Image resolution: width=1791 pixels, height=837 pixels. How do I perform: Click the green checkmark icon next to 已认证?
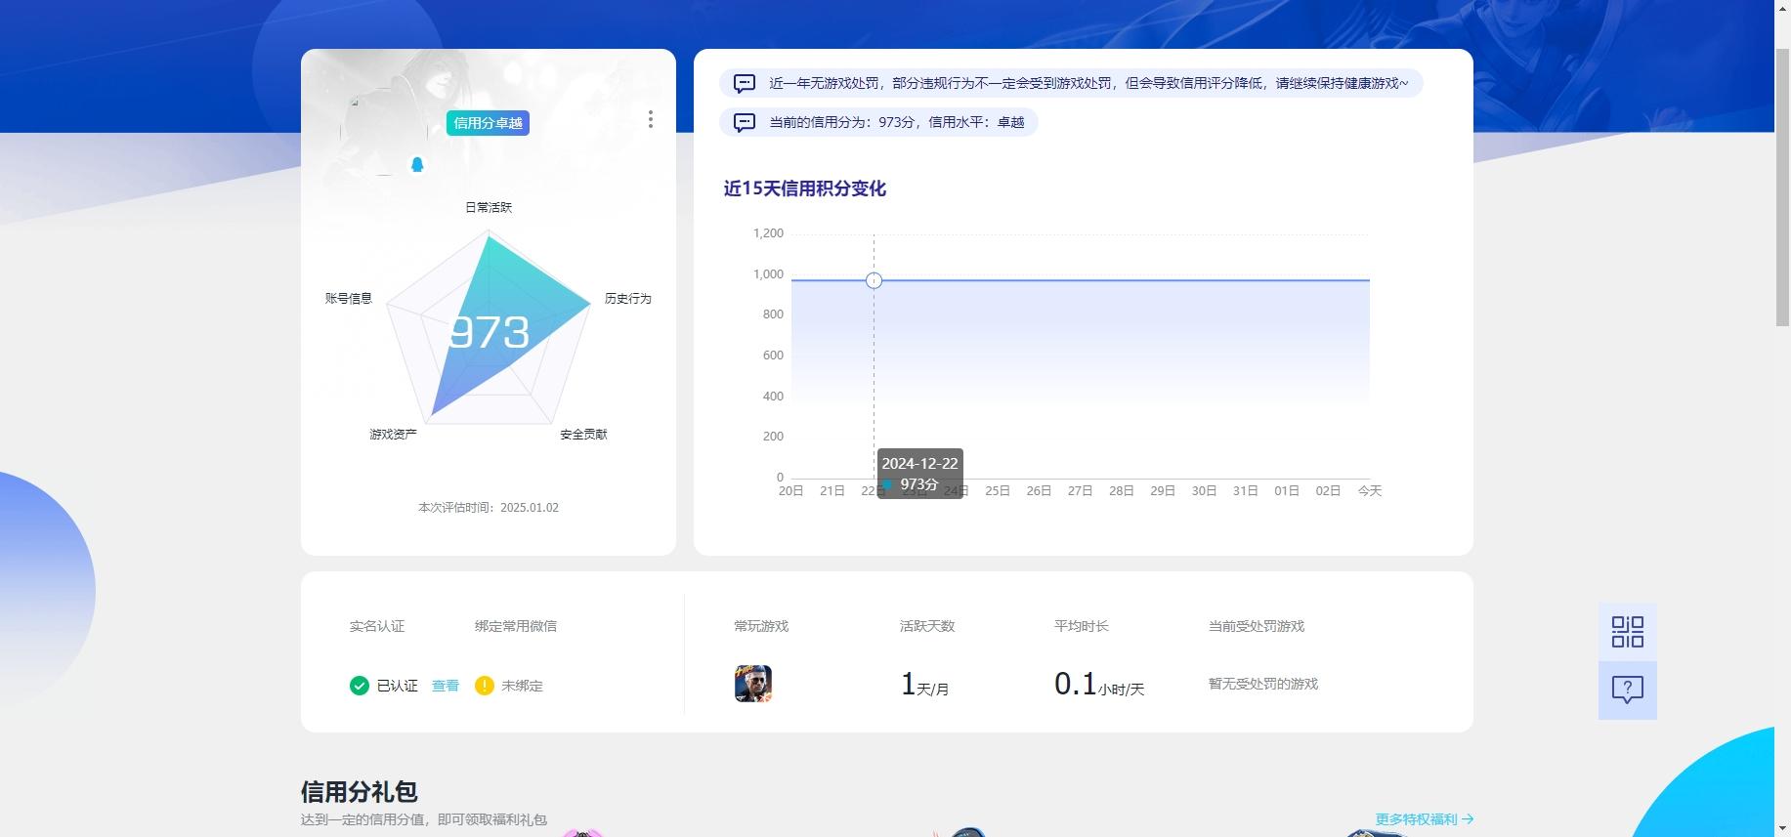tap(359, 686)
